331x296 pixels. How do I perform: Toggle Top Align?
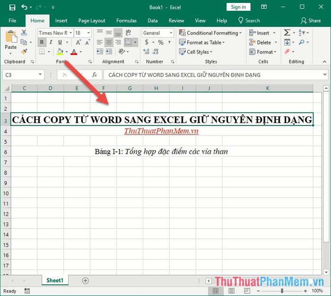[100, 33]
